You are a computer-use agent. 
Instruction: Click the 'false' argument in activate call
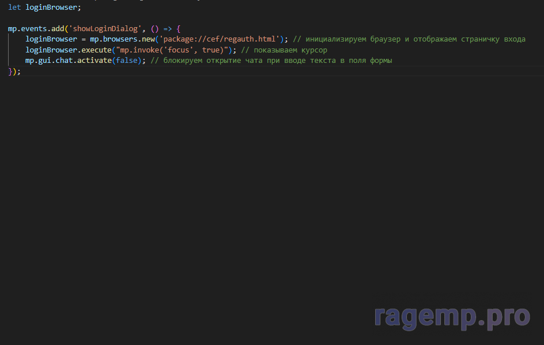pos(127,61)
